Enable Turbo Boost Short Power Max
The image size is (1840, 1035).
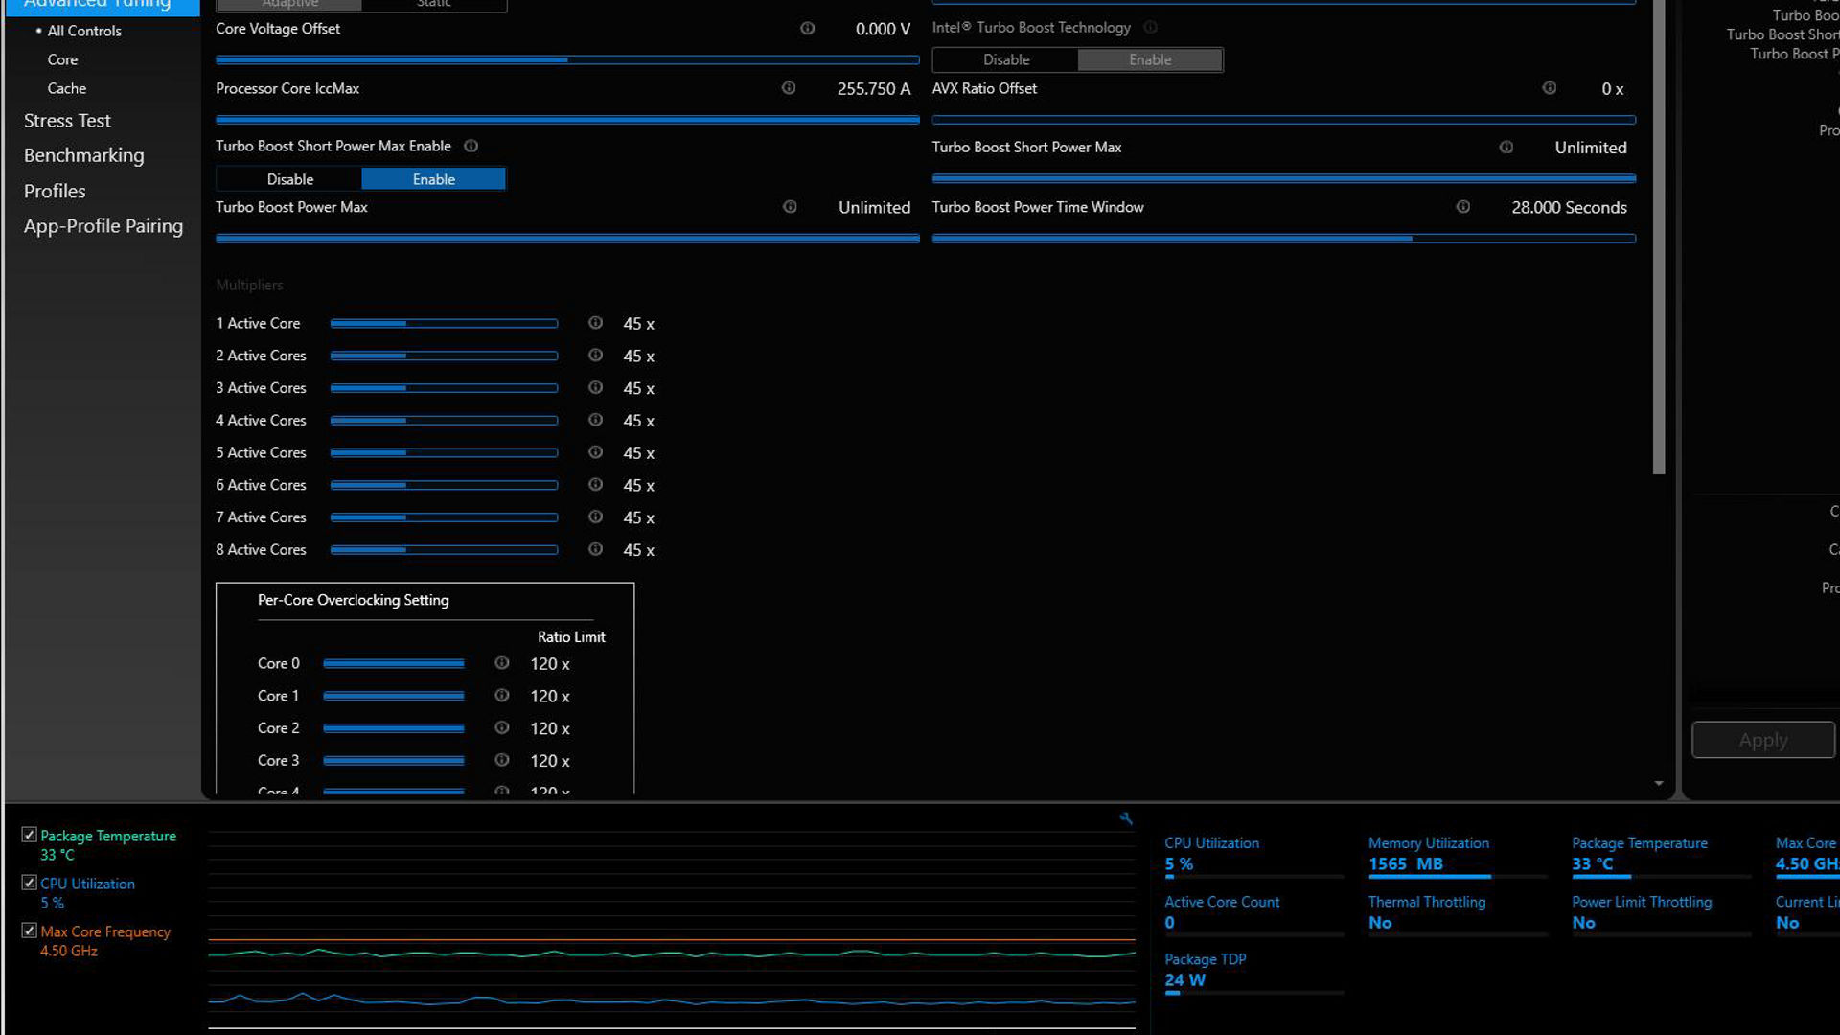tap(433, 179)
